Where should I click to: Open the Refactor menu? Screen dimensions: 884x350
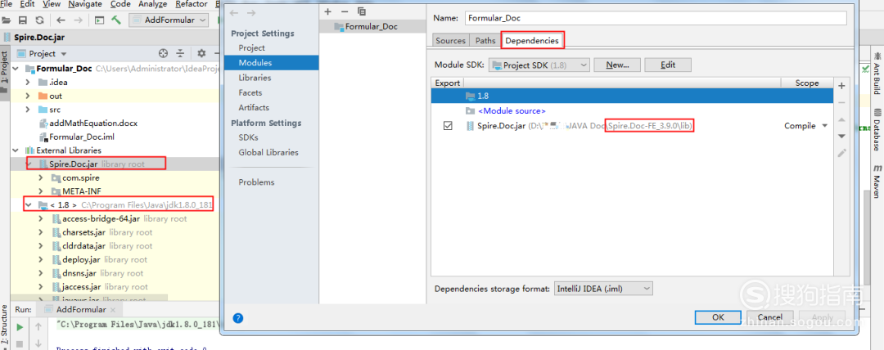[x=191, y=4]
